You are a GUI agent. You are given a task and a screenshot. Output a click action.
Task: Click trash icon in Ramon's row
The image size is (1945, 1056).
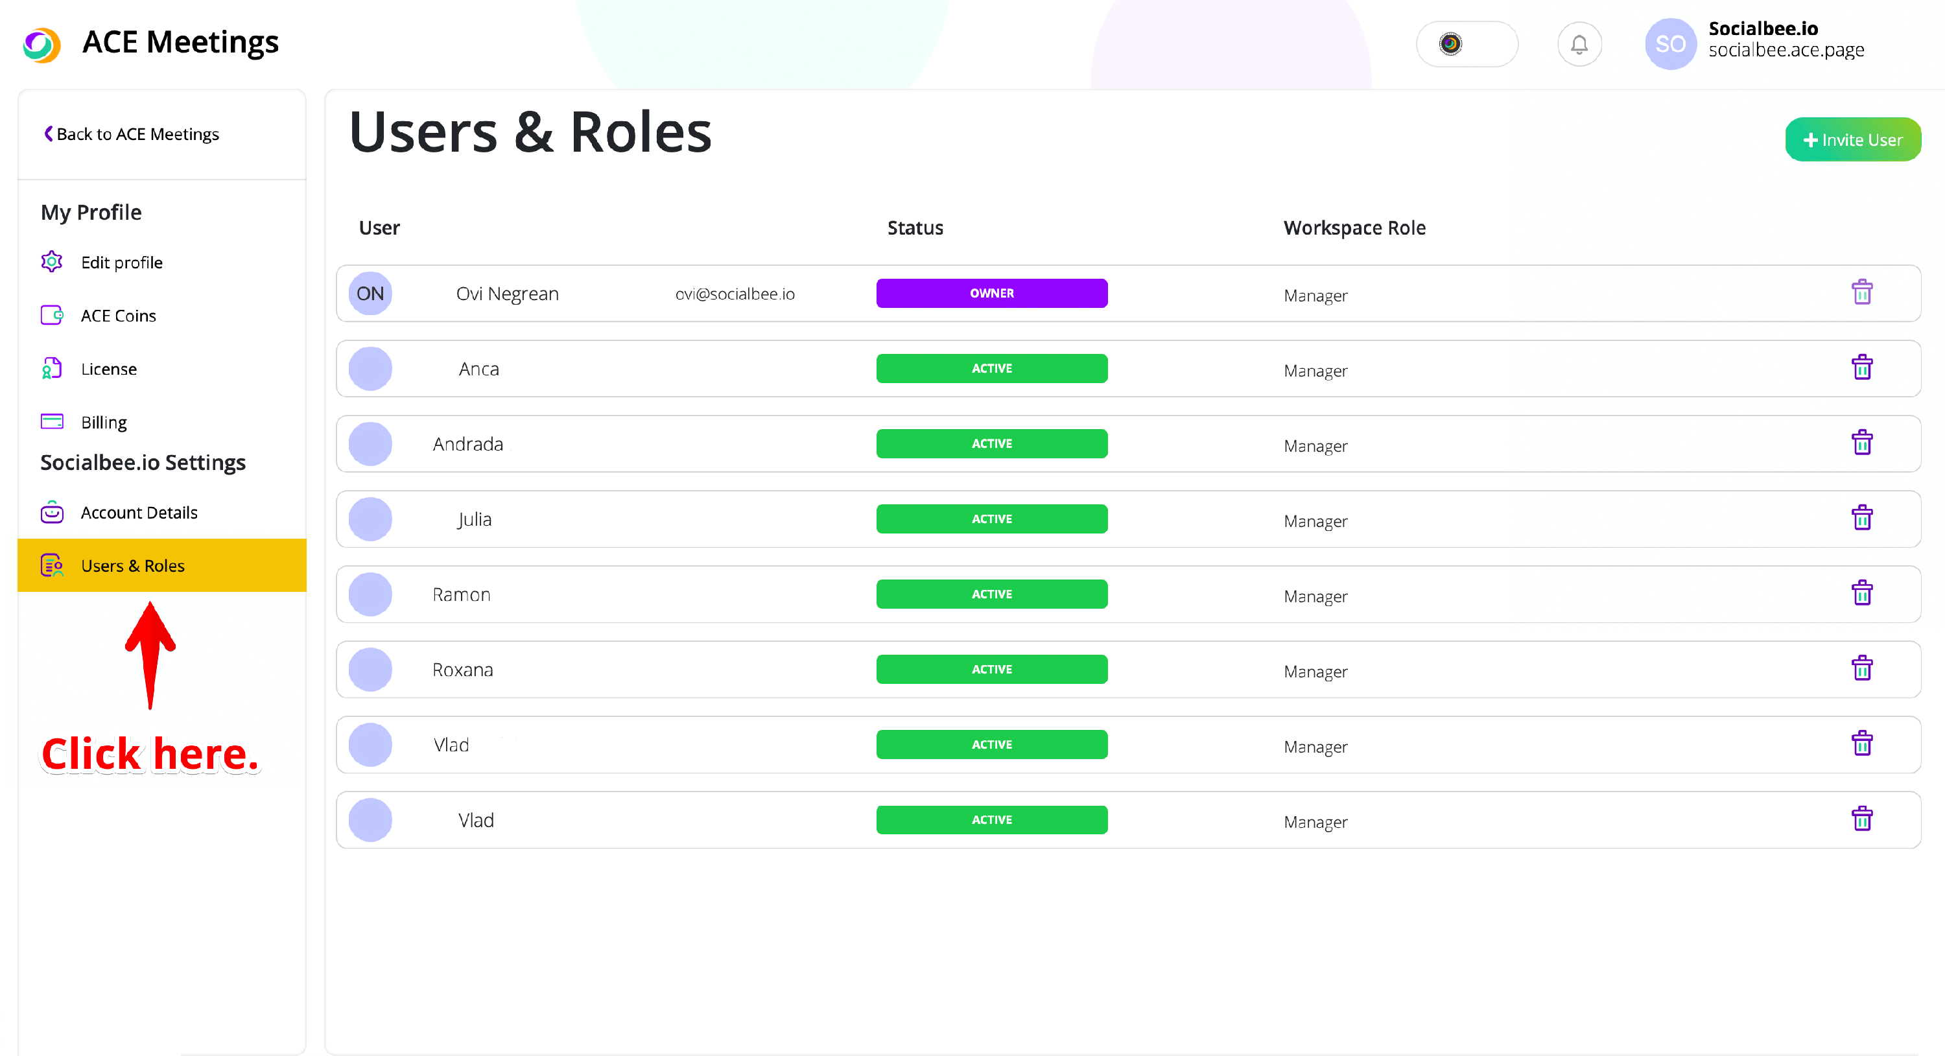point(1861,593)
